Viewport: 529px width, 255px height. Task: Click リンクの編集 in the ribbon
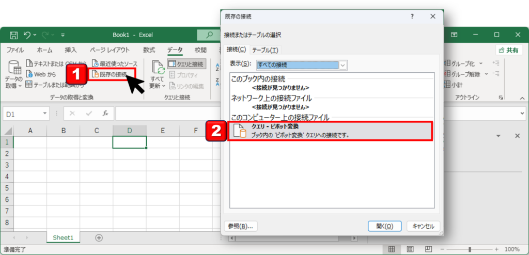186,86
